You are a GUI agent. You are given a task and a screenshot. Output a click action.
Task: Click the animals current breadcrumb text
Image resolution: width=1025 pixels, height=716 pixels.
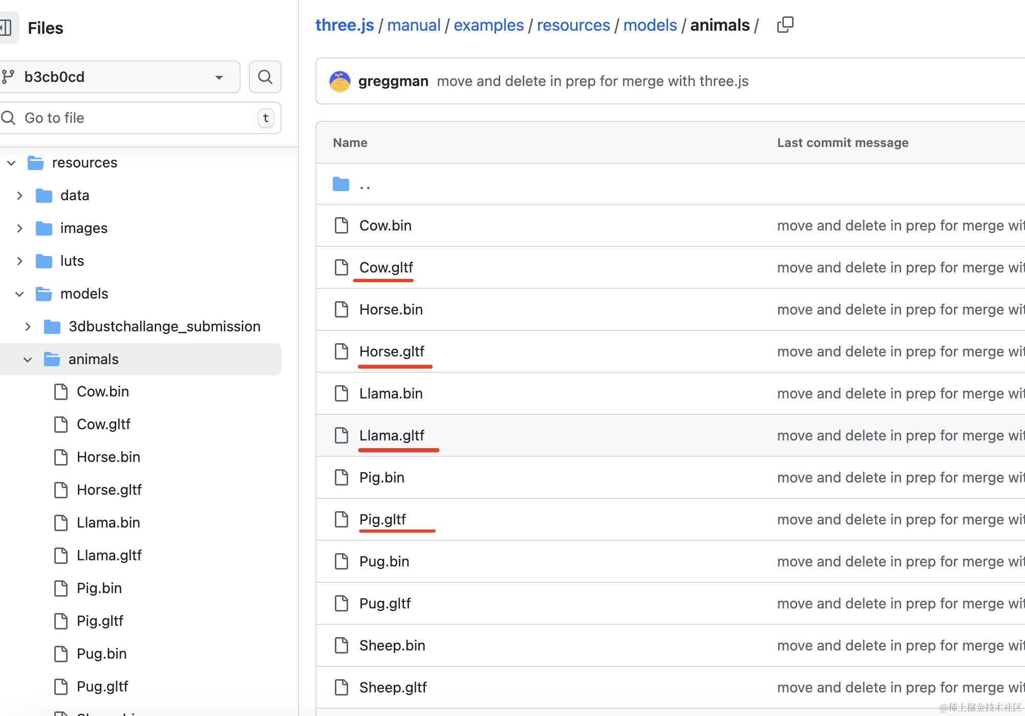(720, 25)
